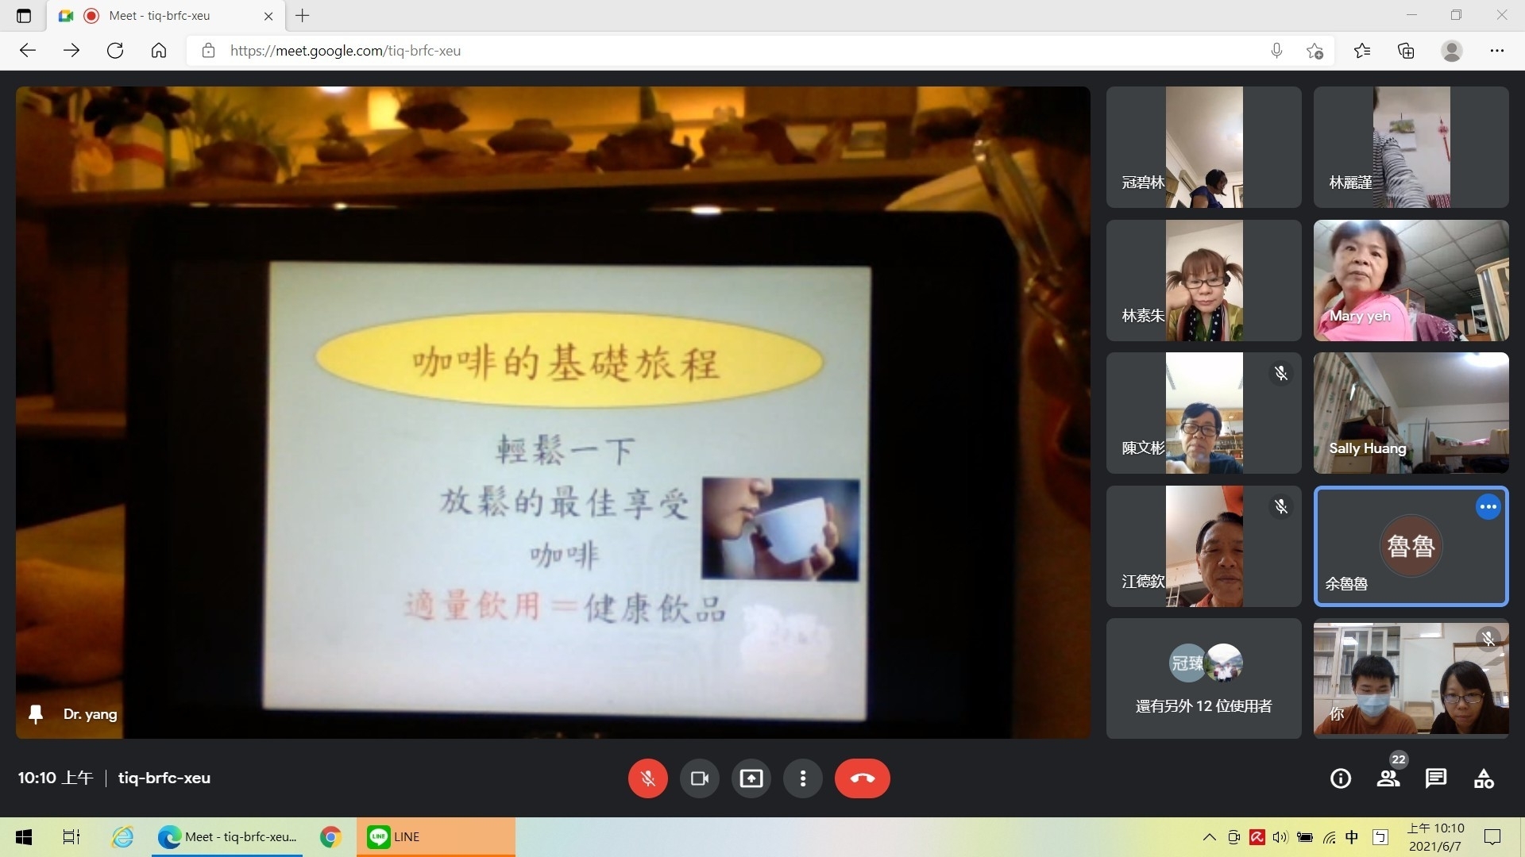Open Chrome from the taskbar
The image size is (1525, 857).
click(x=330, y=837)
